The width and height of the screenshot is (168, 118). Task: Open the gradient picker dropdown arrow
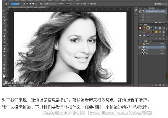tap(20, 4)
